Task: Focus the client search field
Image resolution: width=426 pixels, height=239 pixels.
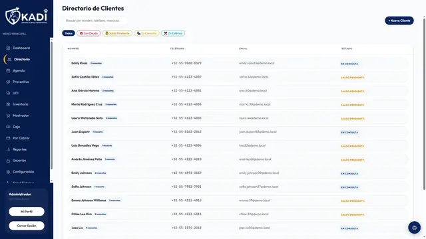Action: (95, 21)
